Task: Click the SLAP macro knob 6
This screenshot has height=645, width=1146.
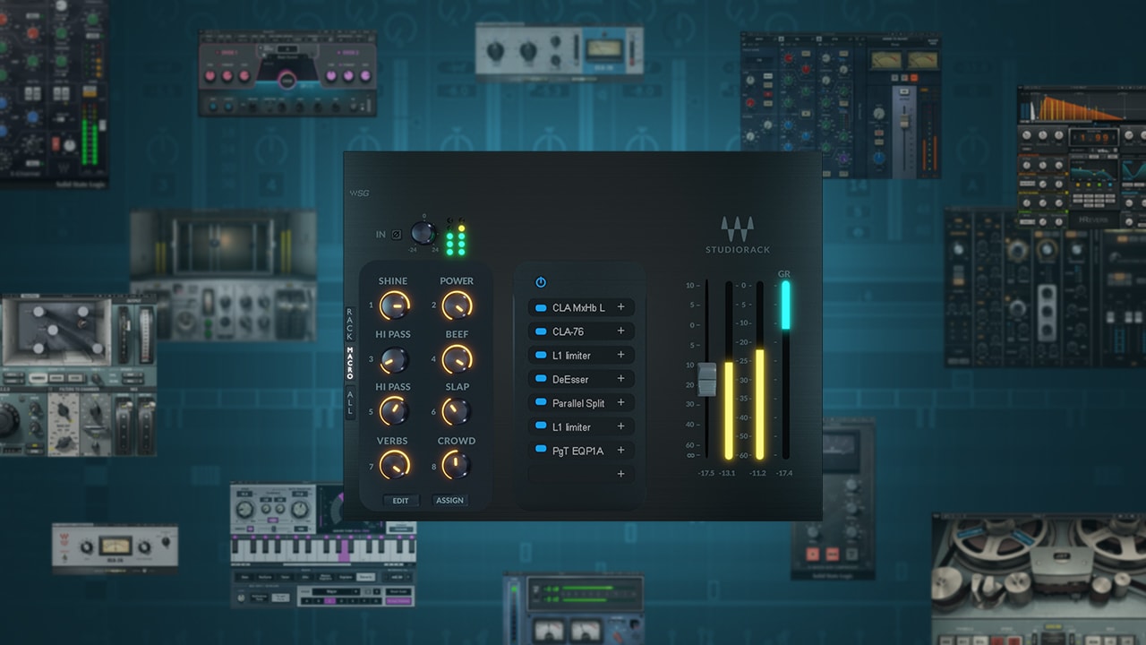Action: 456,411
